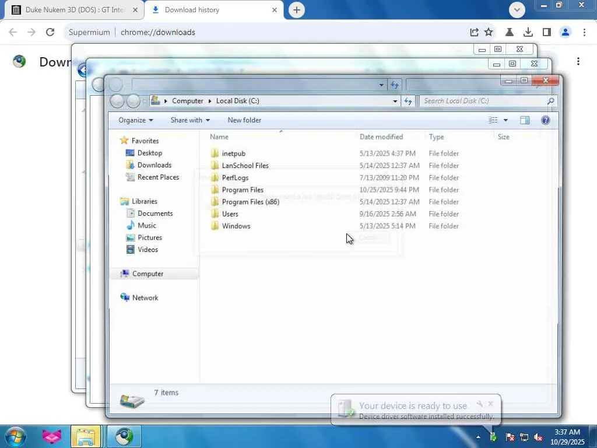Open the browser labs flask icon
The height and width of the screenshot is (448, 597).
509,32
